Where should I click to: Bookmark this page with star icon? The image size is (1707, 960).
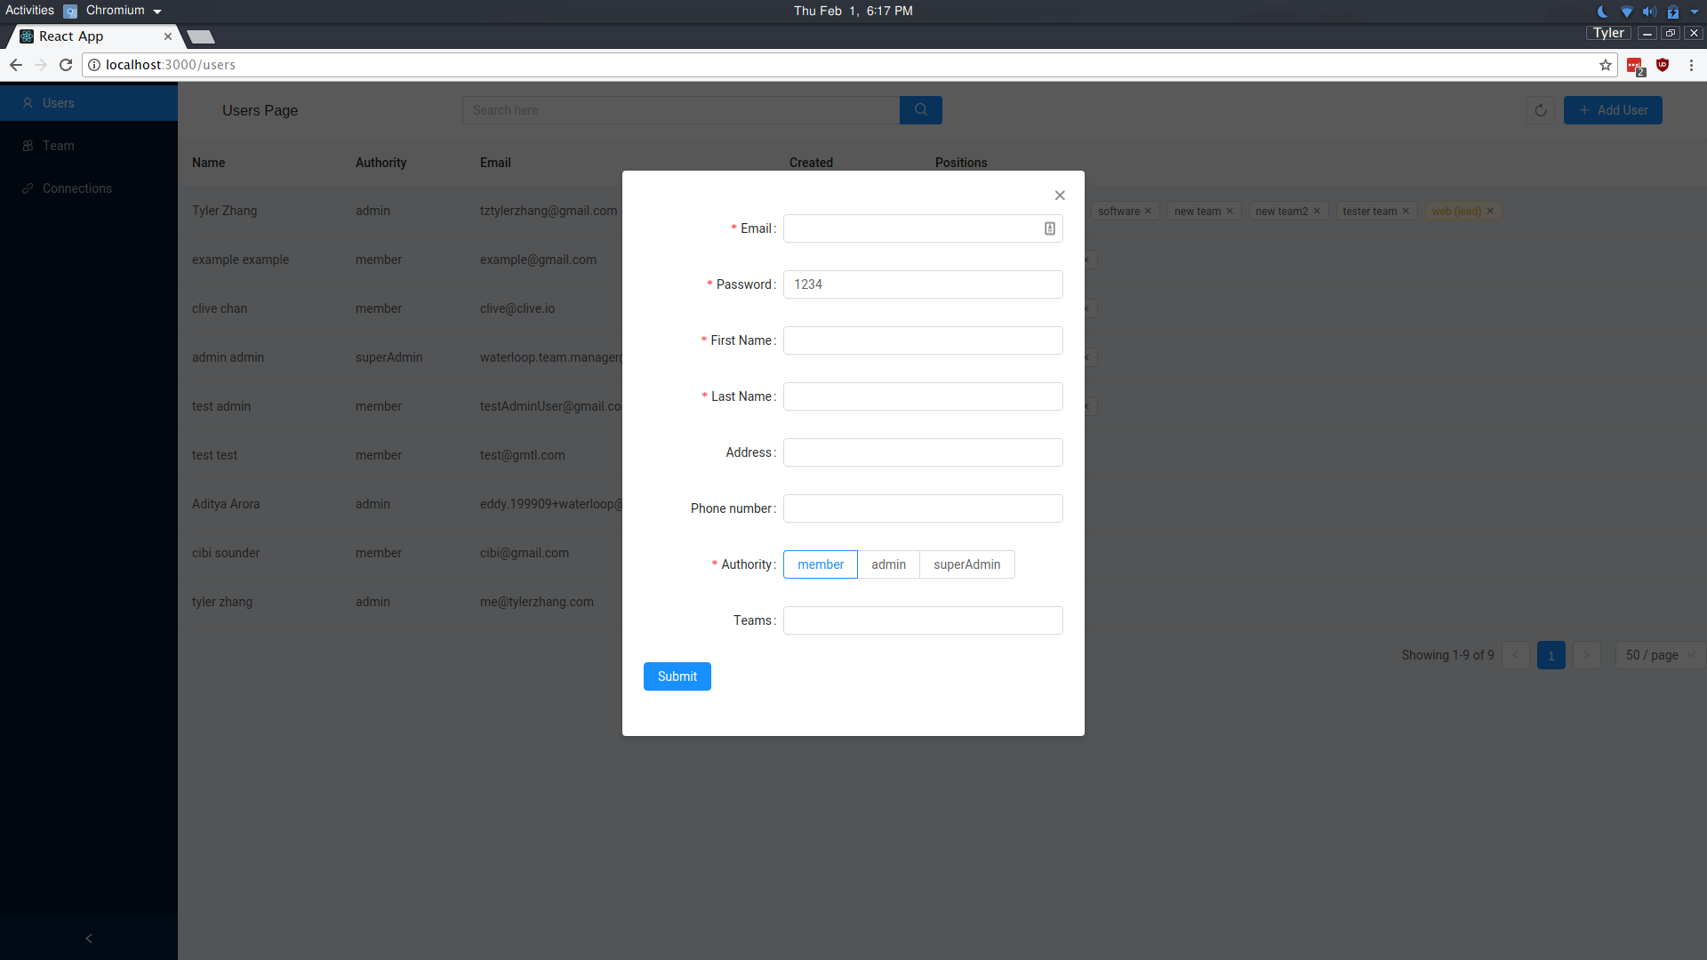(x=1606, y=65)
